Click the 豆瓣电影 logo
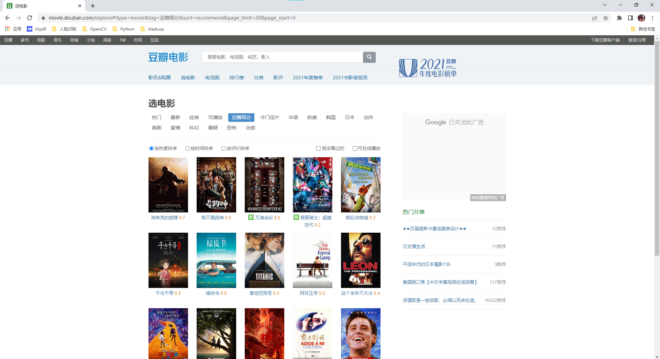This screenshot has height=359, width=660. [x=168, y=57]
